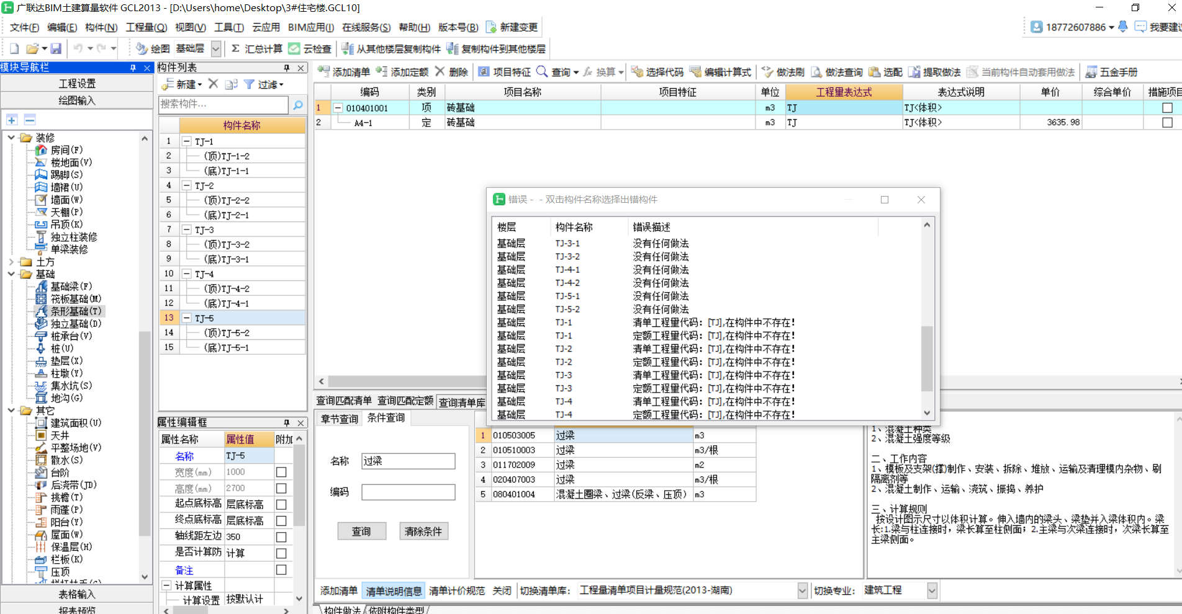Click the 名称 input field containing 过梁
Screen dimensions: 1182x614
[408, 461]
